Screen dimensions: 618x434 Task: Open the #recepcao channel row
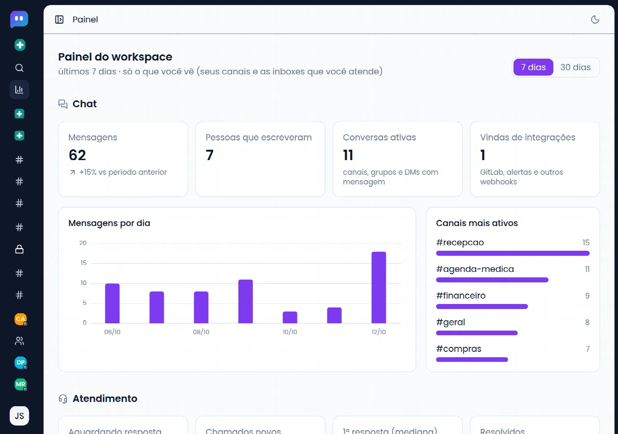tap(513, 247)
